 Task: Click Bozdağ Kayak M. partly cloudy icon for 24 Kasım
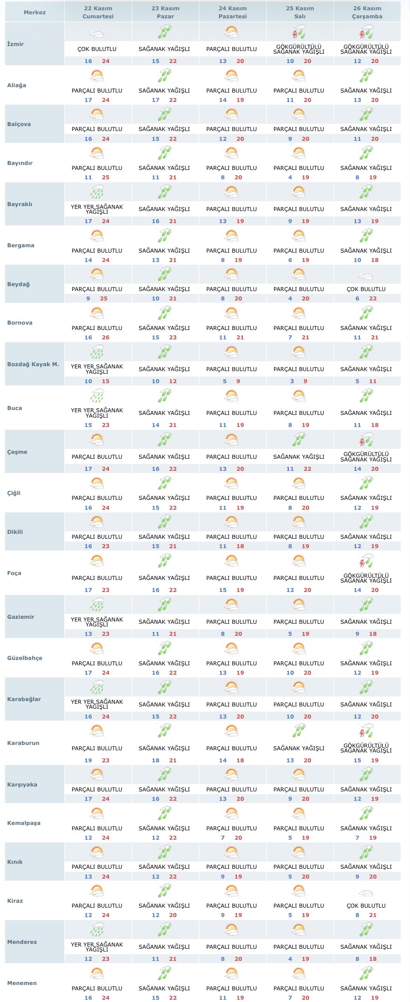232,353
